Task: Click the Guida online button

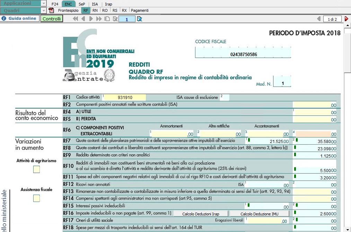Action: 20,18
